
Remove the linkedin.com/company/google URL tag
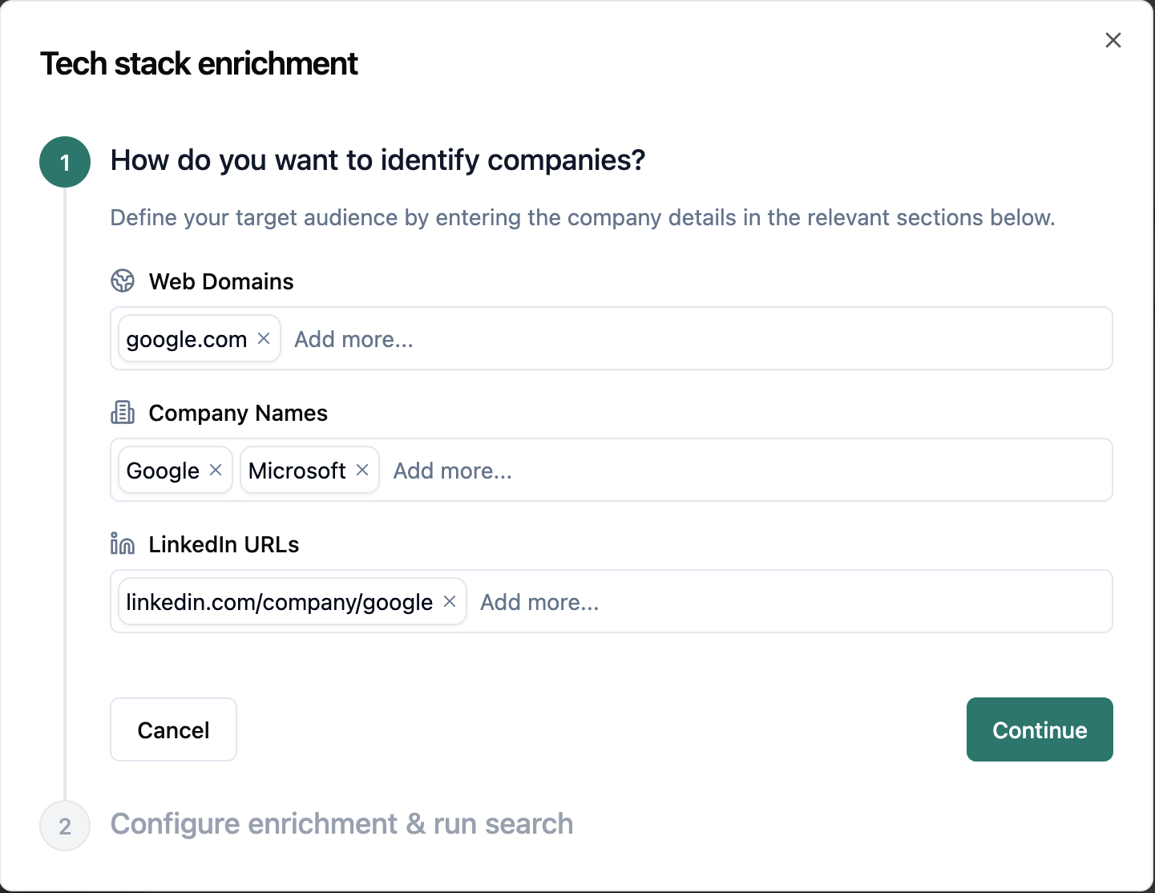click(x=450, y=602)
